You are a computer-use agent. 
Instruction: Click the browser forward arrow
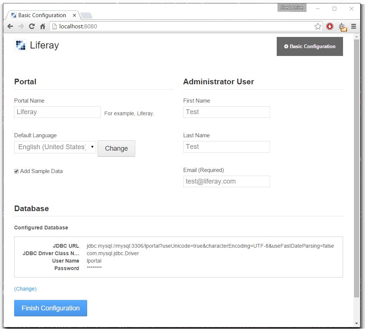coord(21,26)
